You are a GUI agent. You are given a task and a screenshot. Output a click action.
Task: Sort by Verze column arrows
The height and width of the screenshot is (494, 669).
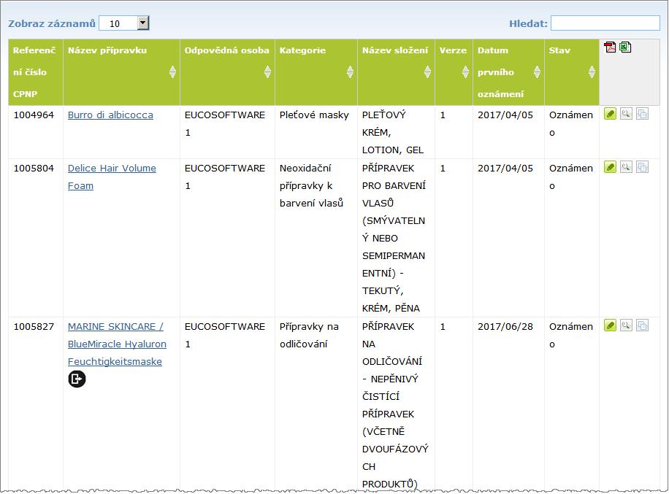click(x=465, y=72)
